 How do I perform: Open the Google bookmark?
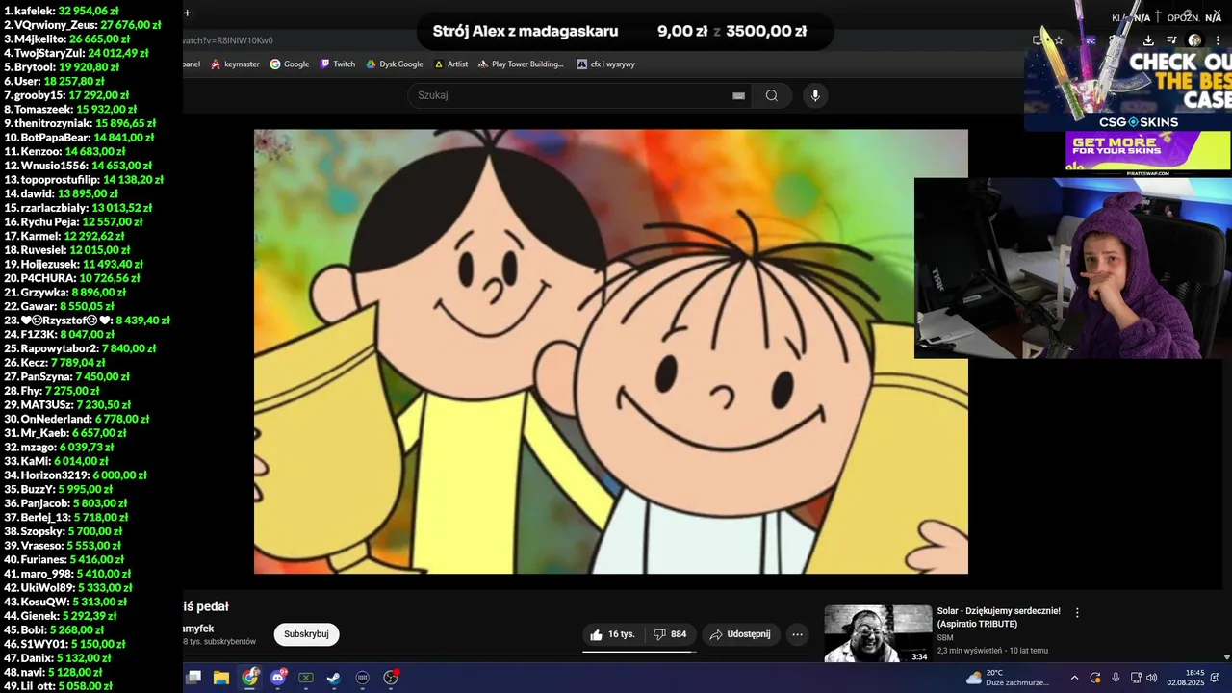[290, 64]
